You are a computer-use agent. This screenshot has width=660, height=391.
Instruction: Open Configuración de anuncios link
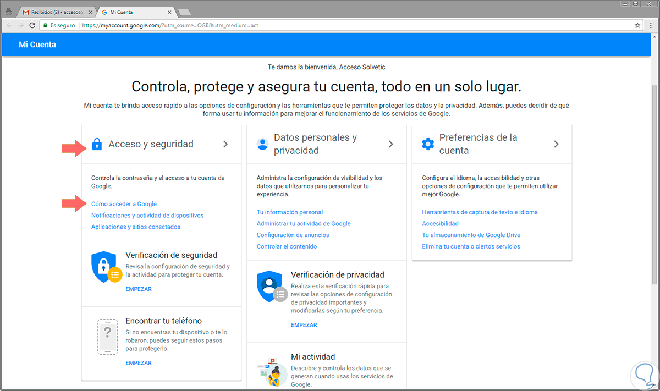[x=293, y=235]
